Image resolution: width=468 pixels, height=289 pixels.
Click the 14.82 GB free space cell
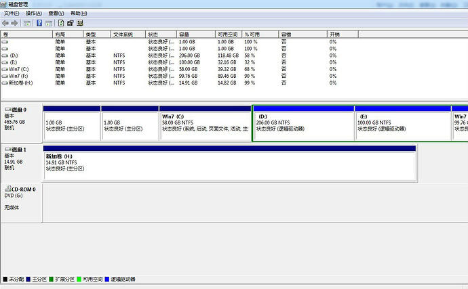click(x=227, y=83)
